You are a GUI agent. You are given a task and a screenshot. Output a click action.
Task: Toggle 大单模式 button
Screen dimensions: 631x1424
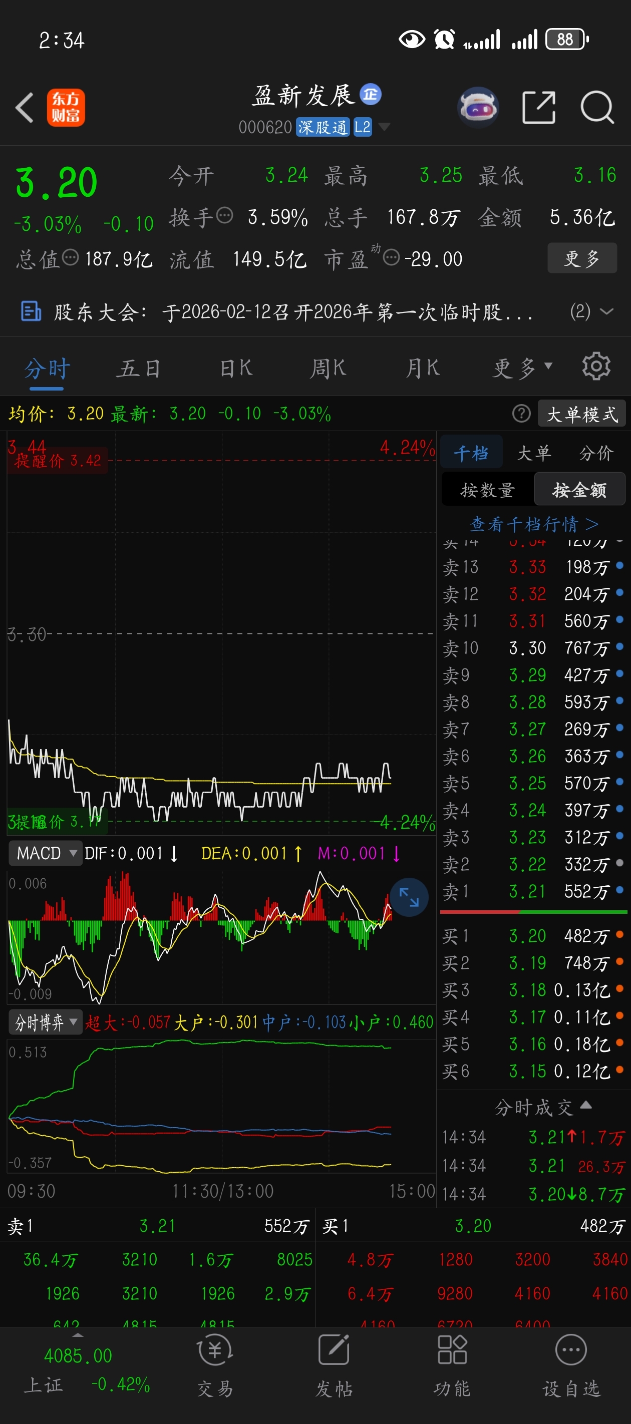pyautogui.click(x=582, y=414)
